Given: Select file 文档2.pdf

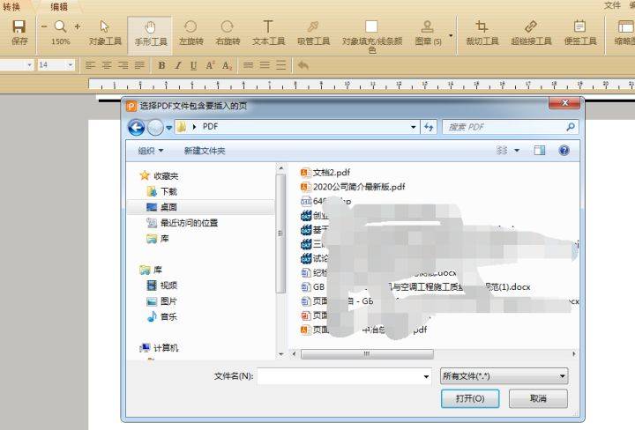Looking at the screenshot, I should coord(325,173).
